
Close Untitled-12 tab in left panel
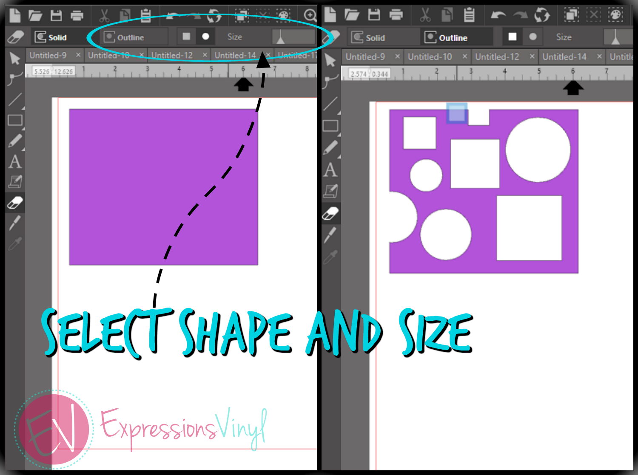click(x=205, y=55)
